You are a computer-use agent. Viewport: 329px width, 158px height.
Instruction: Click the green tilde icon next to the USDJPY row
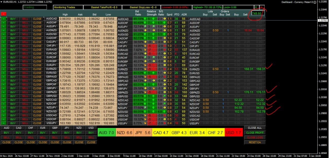pyautogui.click(x=4, y=123)
